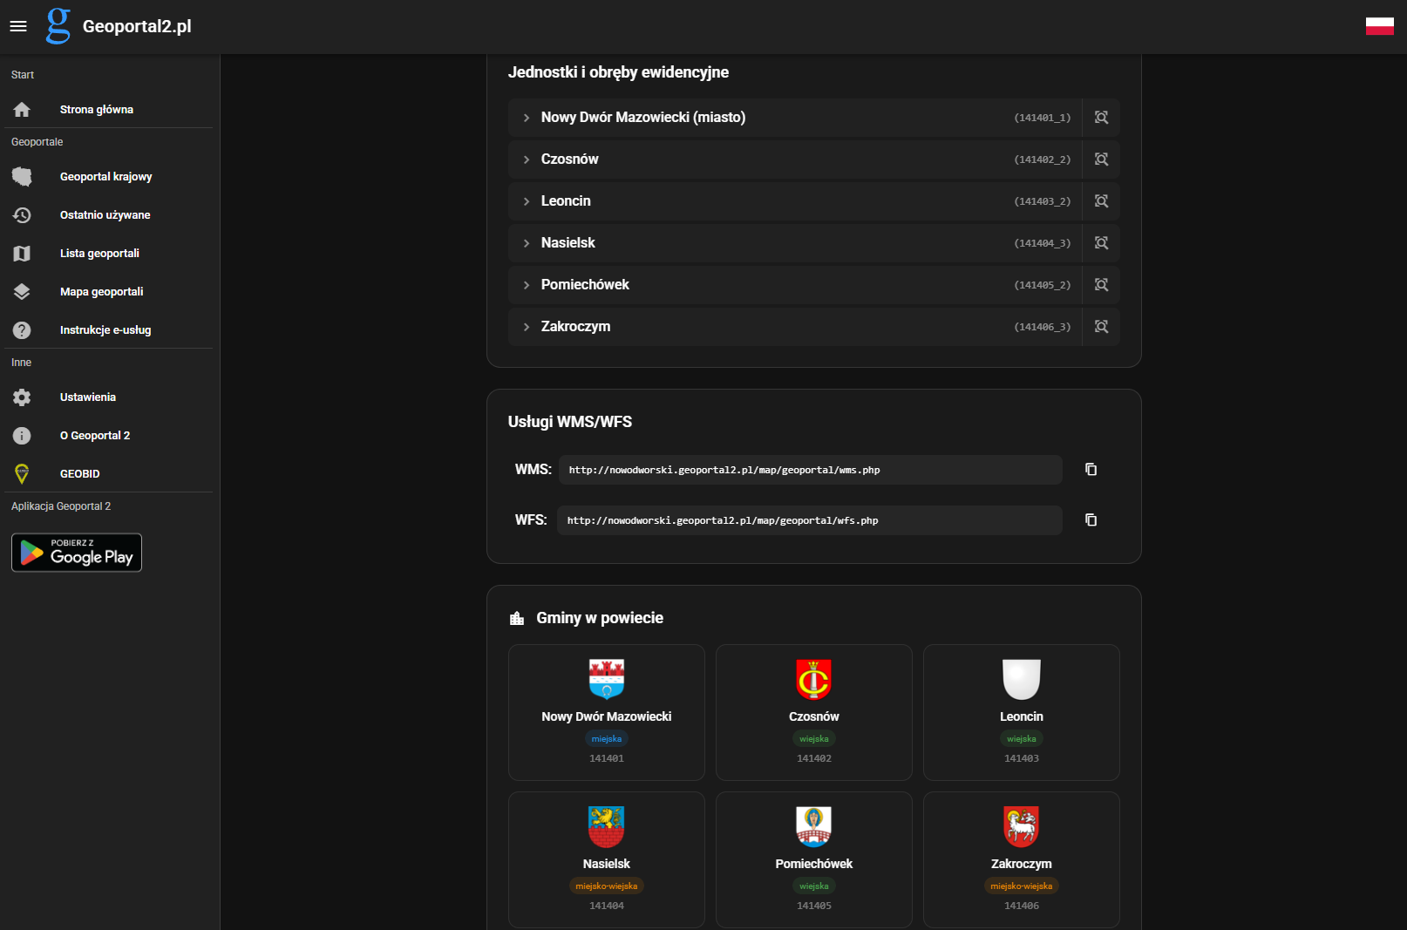Image resolution: width=1407 pixels, height=930 pixels.
Task: Open the Polish flag language selector
Action: click(x=1379, y=26)
